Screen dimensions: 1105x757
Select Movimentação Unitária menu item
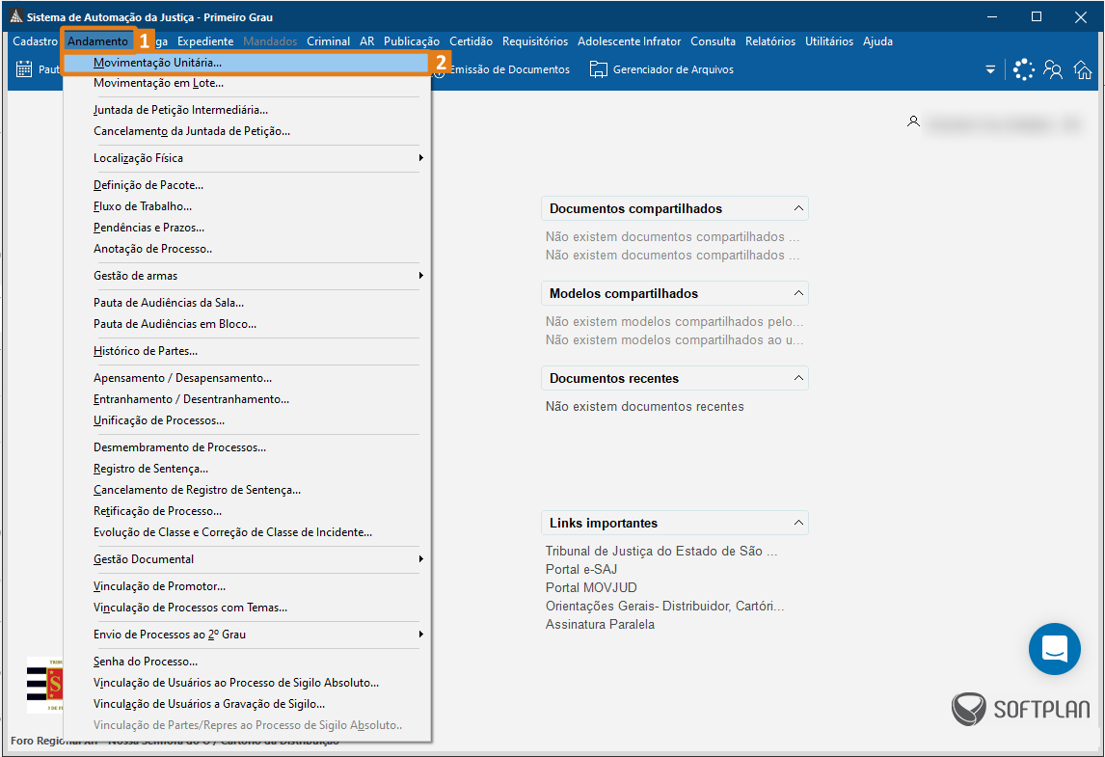click(x=248, y=63)
